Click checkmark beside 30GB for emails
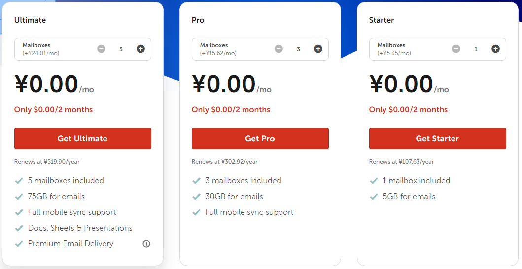 [196, 197]
